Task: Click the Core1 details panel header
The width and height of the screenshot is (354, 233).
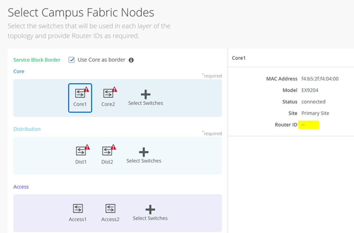Action: pyautogui.click(x=239, y=58)
